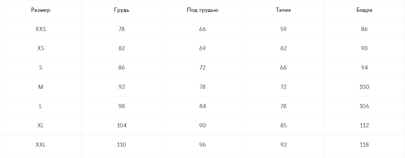Click the Грудь column header
This screenshot has width=405, height=158.
click(x=122, y=10)
